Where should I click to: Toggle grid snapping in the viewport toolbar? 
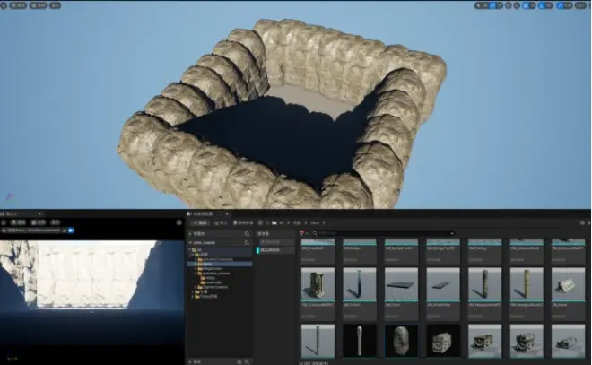(x=524, y=5)
